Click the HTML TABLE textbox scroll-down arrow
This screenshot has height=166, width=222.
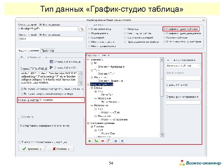coord(80,83)
